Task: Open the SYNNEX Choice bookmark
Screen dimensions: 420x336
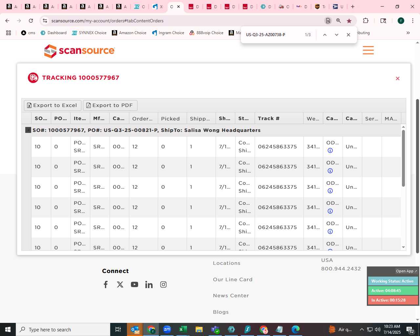Action: (x=89, y=33)
